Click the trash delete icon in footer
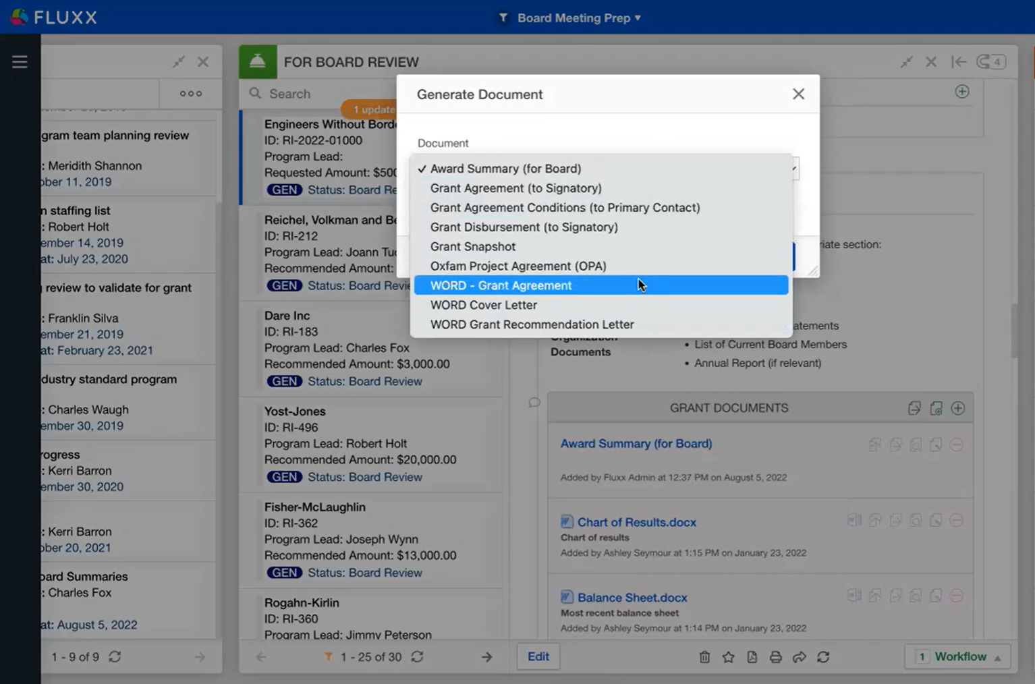The image size is (1035, 684). [704, 657]
